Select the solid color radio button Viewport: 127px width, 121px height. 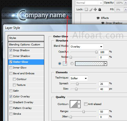tap(60, 64)
